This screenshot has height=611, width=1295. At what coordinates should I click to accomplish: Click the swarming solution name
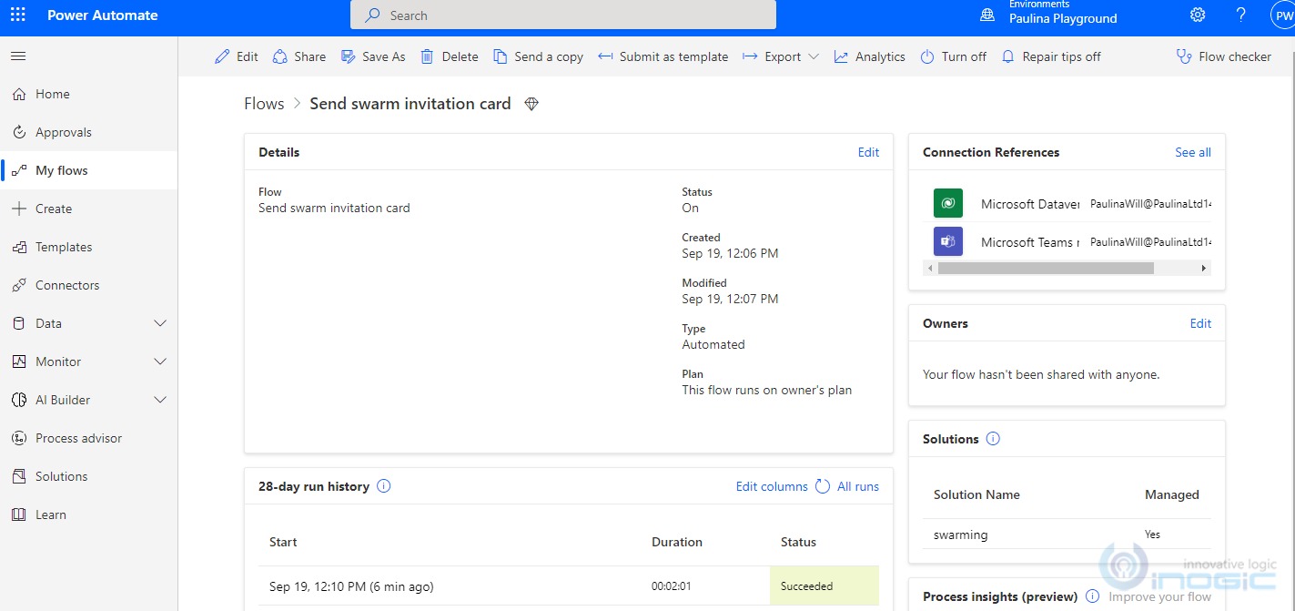point(960,535)
